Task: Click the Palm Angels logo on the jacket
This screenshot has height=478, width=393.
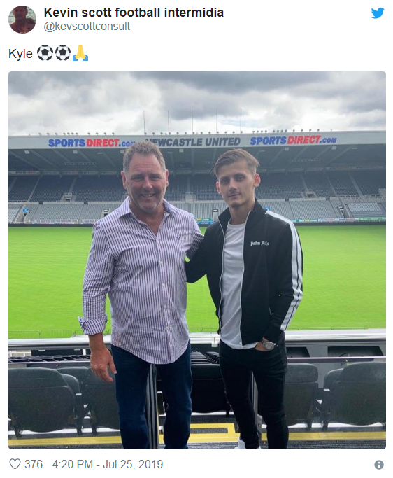Action: click(259, 244)
